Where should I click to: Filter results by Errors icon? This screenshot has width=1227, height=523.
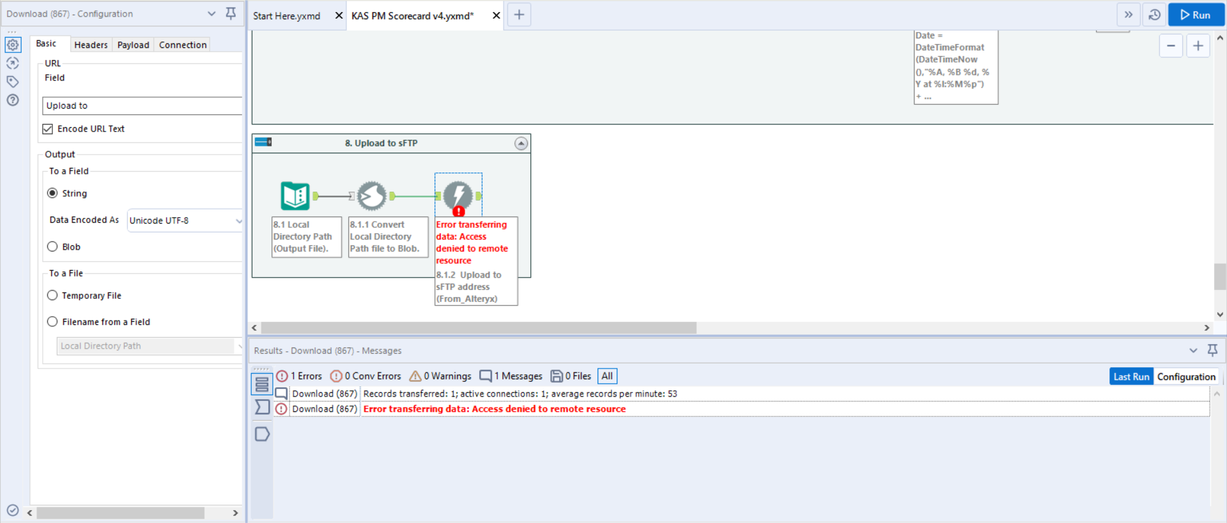click(299, 376)
